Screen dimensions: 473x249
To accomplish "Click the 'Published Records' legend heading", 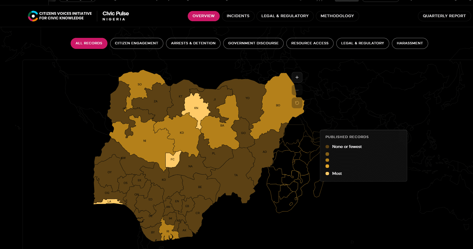I will (x=347, y=137).
